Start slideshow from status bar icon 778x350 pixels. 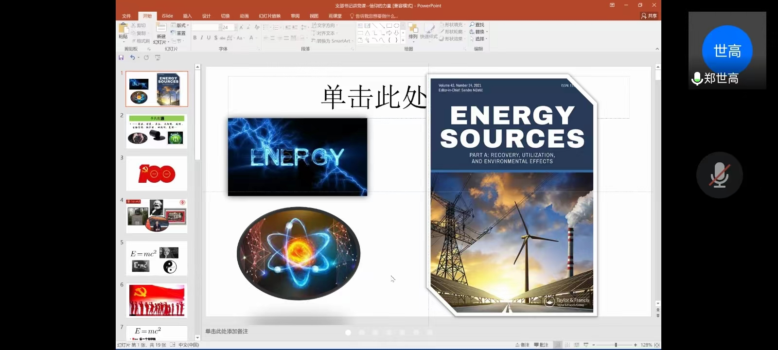[x=586, y=345]
